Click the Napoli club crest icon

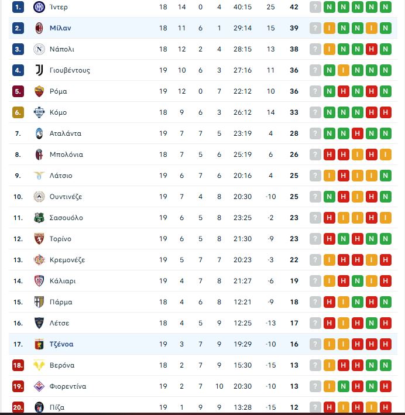point(39,49)
